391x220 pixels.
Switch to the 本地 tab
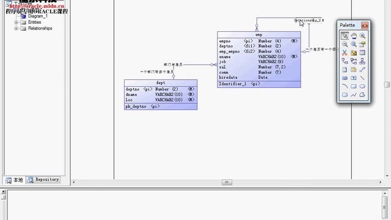15,180
